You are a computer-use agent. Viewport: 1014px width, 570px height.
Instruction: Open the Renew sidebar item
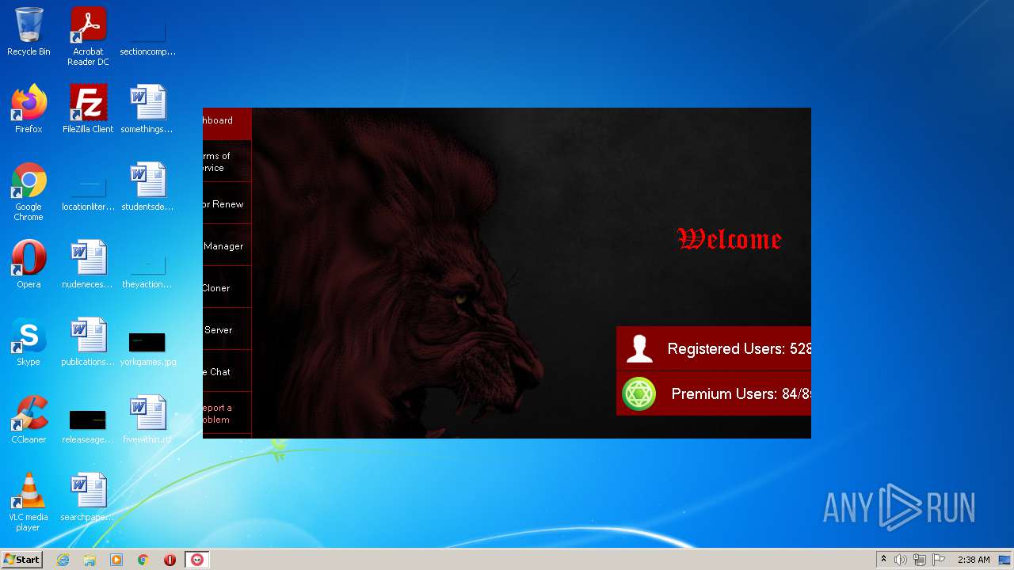click(x=227, y=204)
